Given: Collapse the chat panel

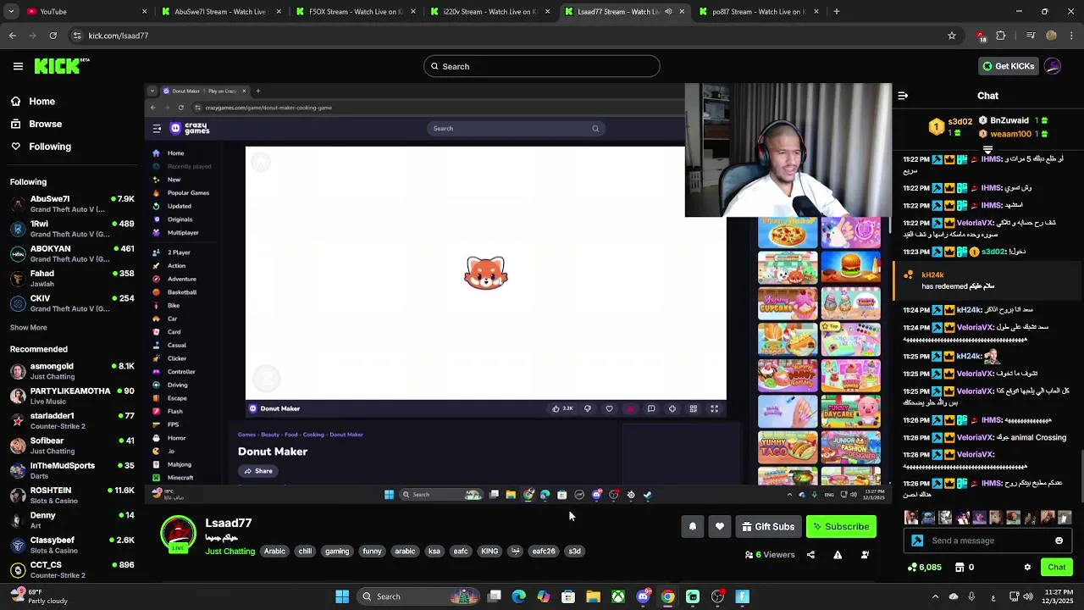Looking at the screenshot, I should pyautogui.click(x=903, y=96).
